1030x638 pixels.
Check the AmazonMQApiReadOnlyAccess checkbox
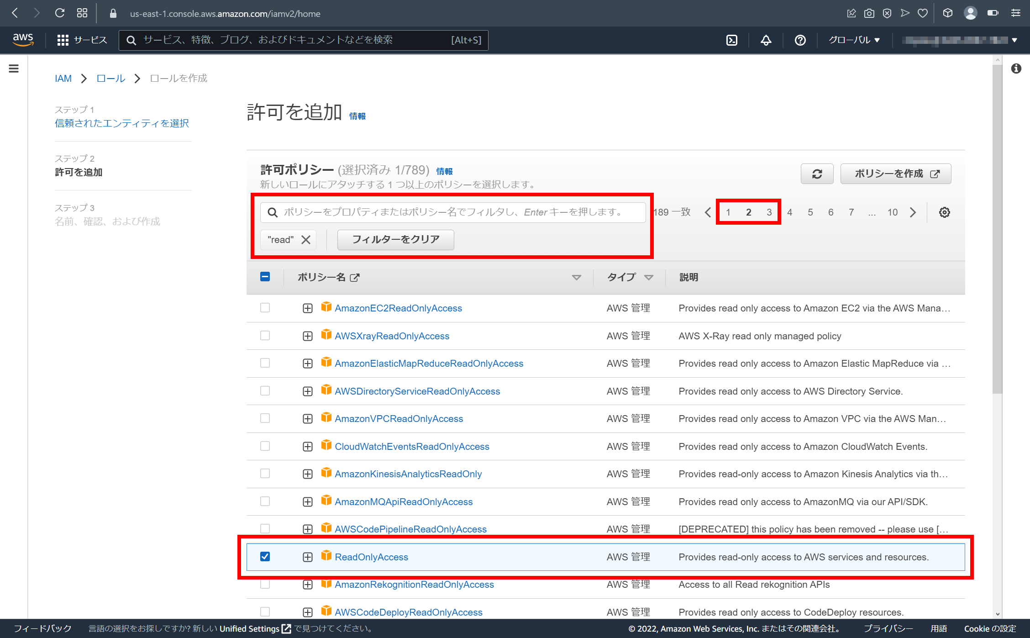[x=265, y=501]
